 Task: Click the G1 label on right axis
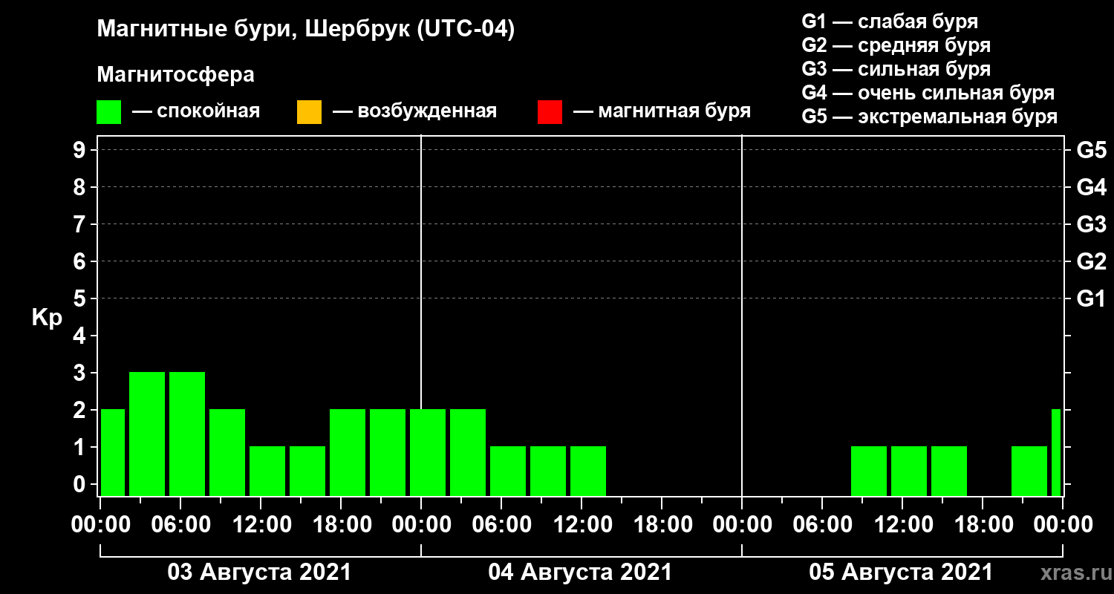click(1091, 298)
